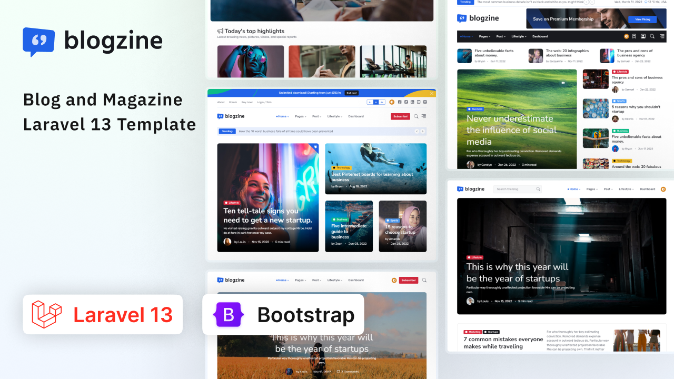Expand Pages dropdown in the dark navbar

pos(484,36)
